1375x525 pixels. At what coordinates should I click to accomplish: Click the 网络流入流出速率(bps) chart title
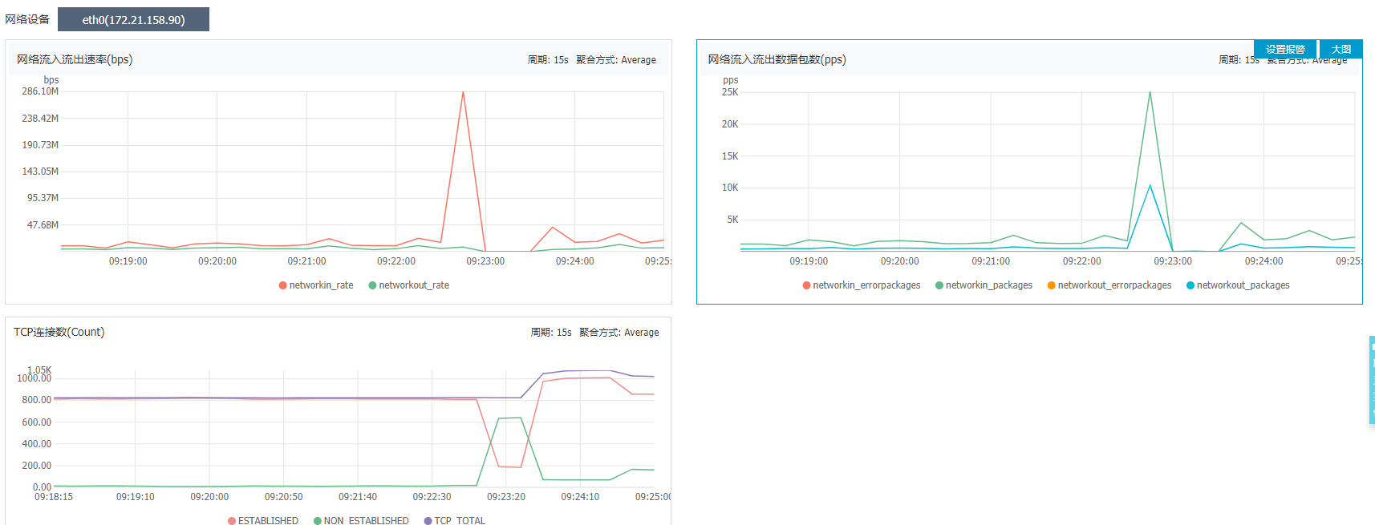(x=75, y=59)
